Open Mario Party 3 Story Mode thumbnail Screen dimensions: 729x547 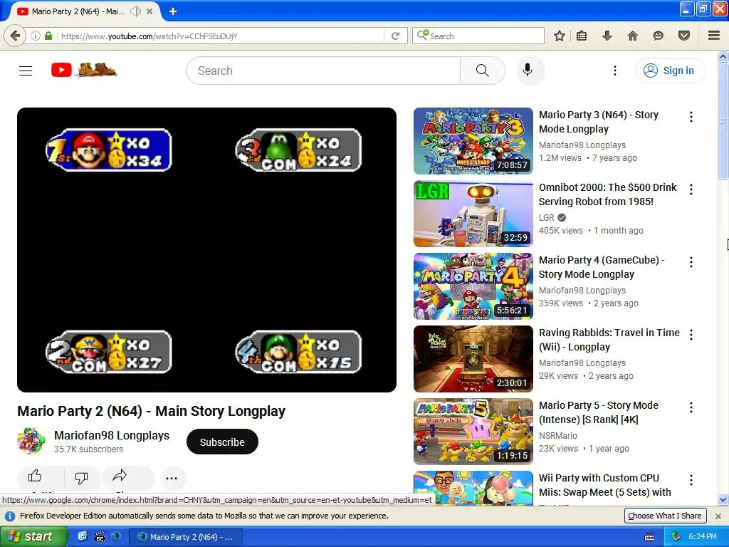tap(473, 141)
